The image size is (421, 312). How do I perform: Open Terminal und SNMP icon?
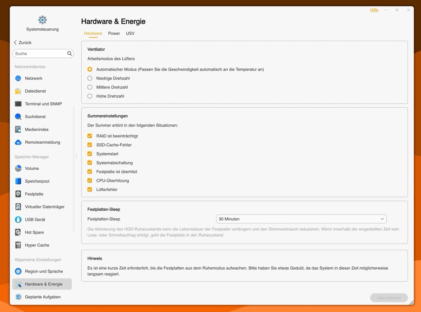18,104
